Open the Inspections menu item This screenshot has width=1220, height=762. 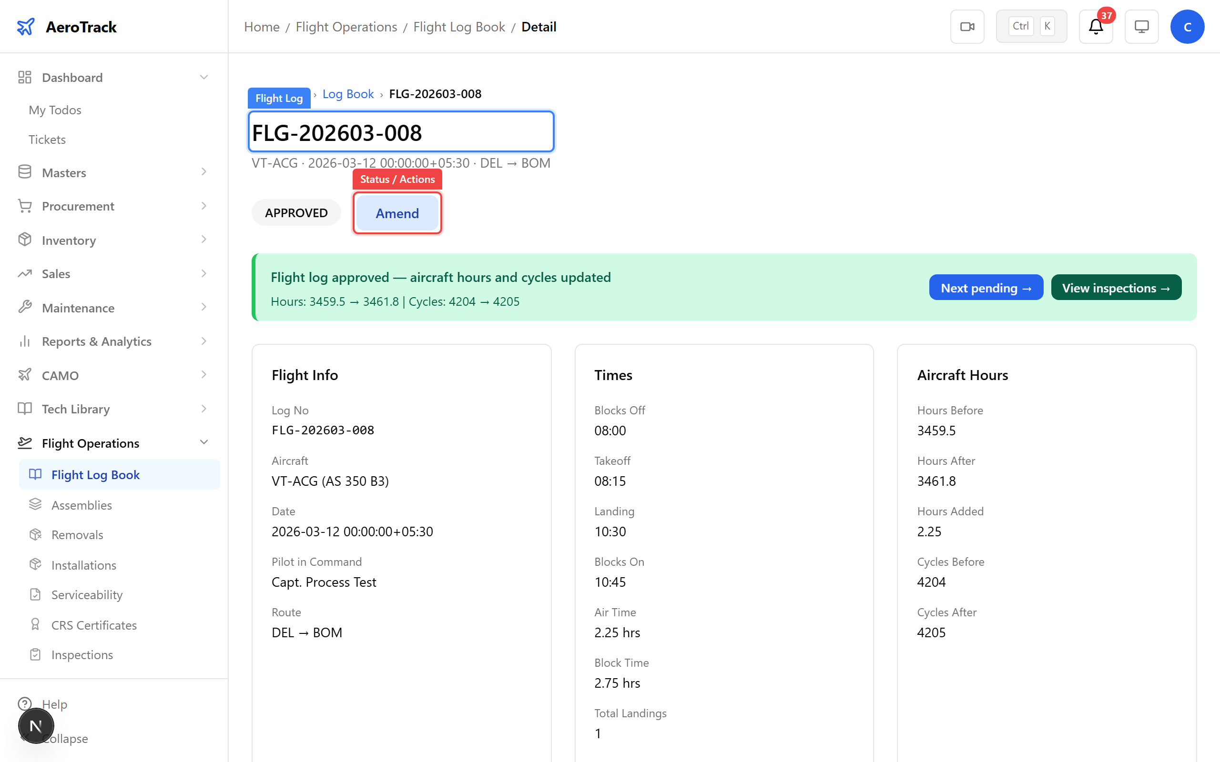click(x=81, y=654)
